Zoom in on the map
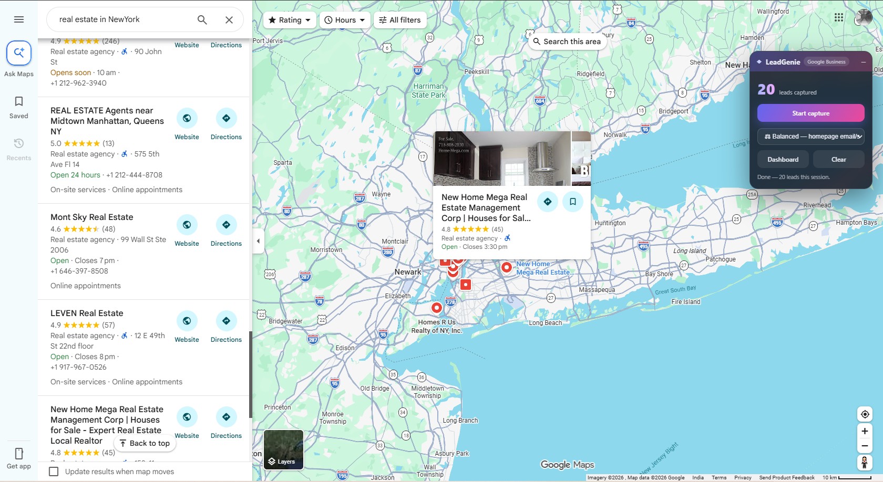The width and height of the screenshot is (883, 482). tap(865, 431)
